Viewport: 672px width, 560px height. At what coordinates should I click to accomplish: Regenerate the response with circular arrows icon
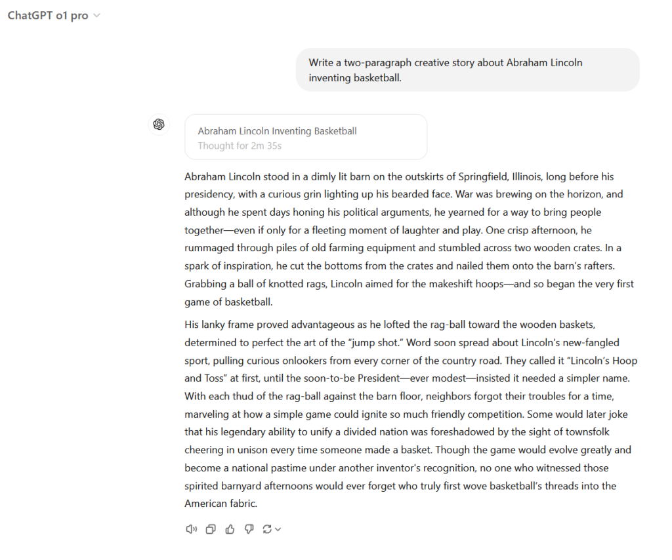coord(267,529)
